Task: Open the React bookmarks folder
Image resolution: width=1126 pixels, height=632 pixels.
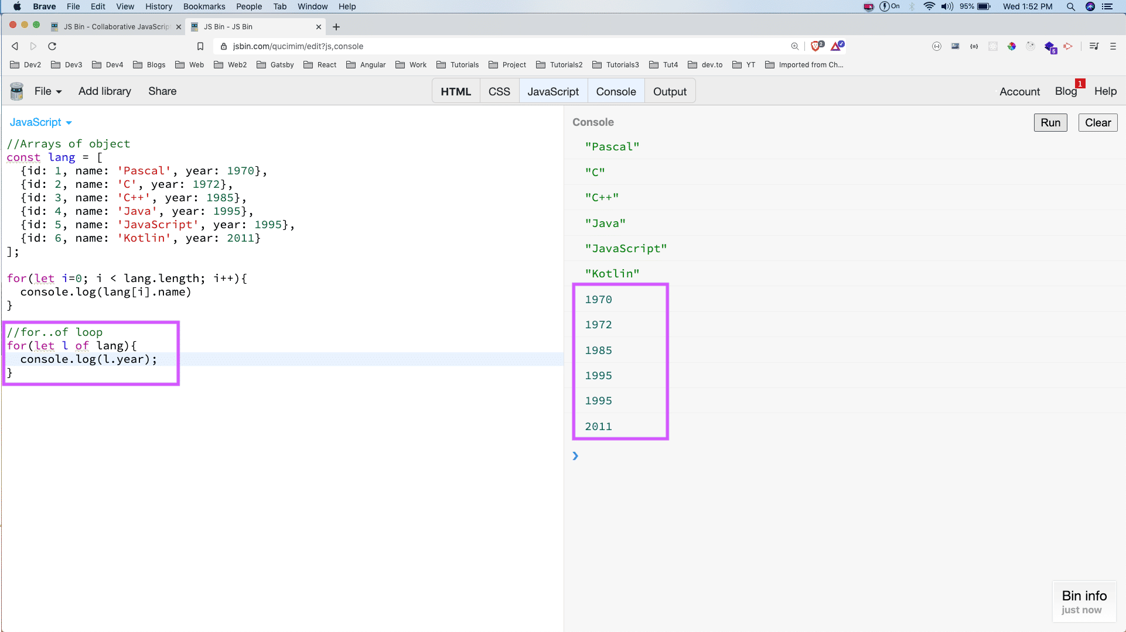Action: tap(320, 65)
